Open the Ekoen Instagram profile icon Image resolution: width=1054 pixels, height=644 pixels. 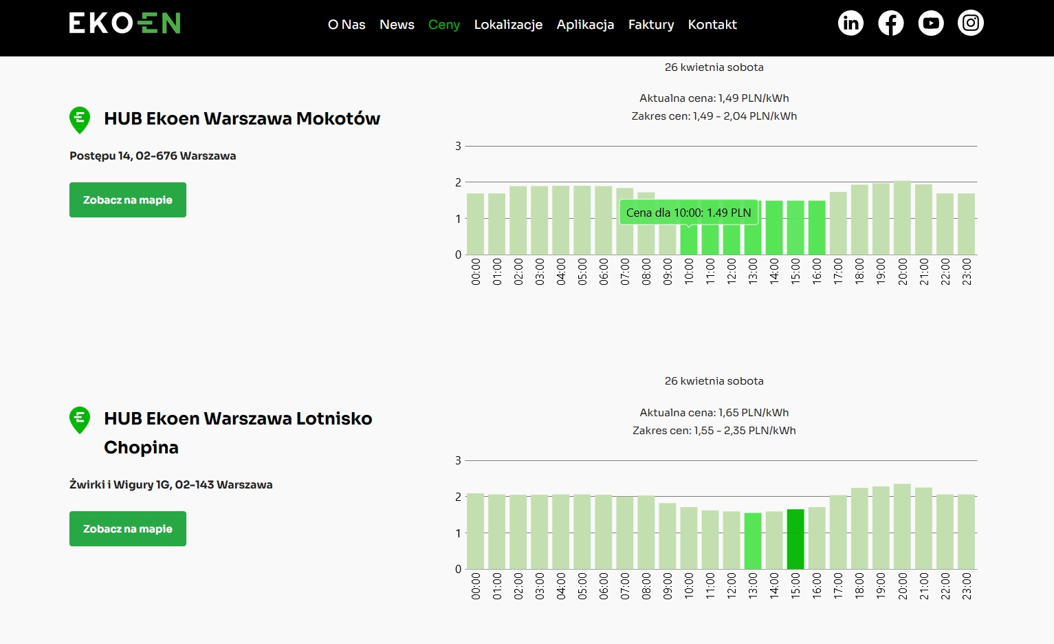pos(971,23)
